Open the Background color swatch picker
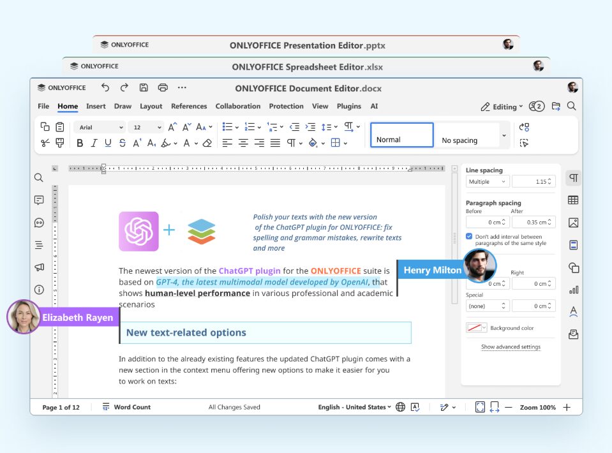 (476, 328)
